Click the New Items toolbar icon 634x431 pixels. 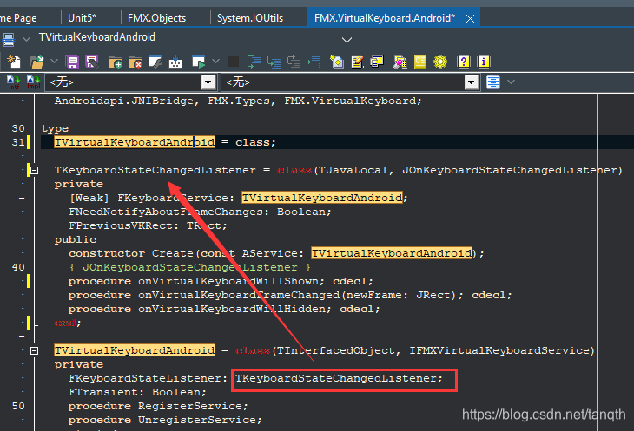[14, 62]
